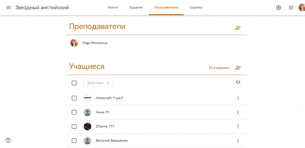Click Виталий Вершинин's default avatar
This screenshot has width=305, height=148.
tap(88, 141)
